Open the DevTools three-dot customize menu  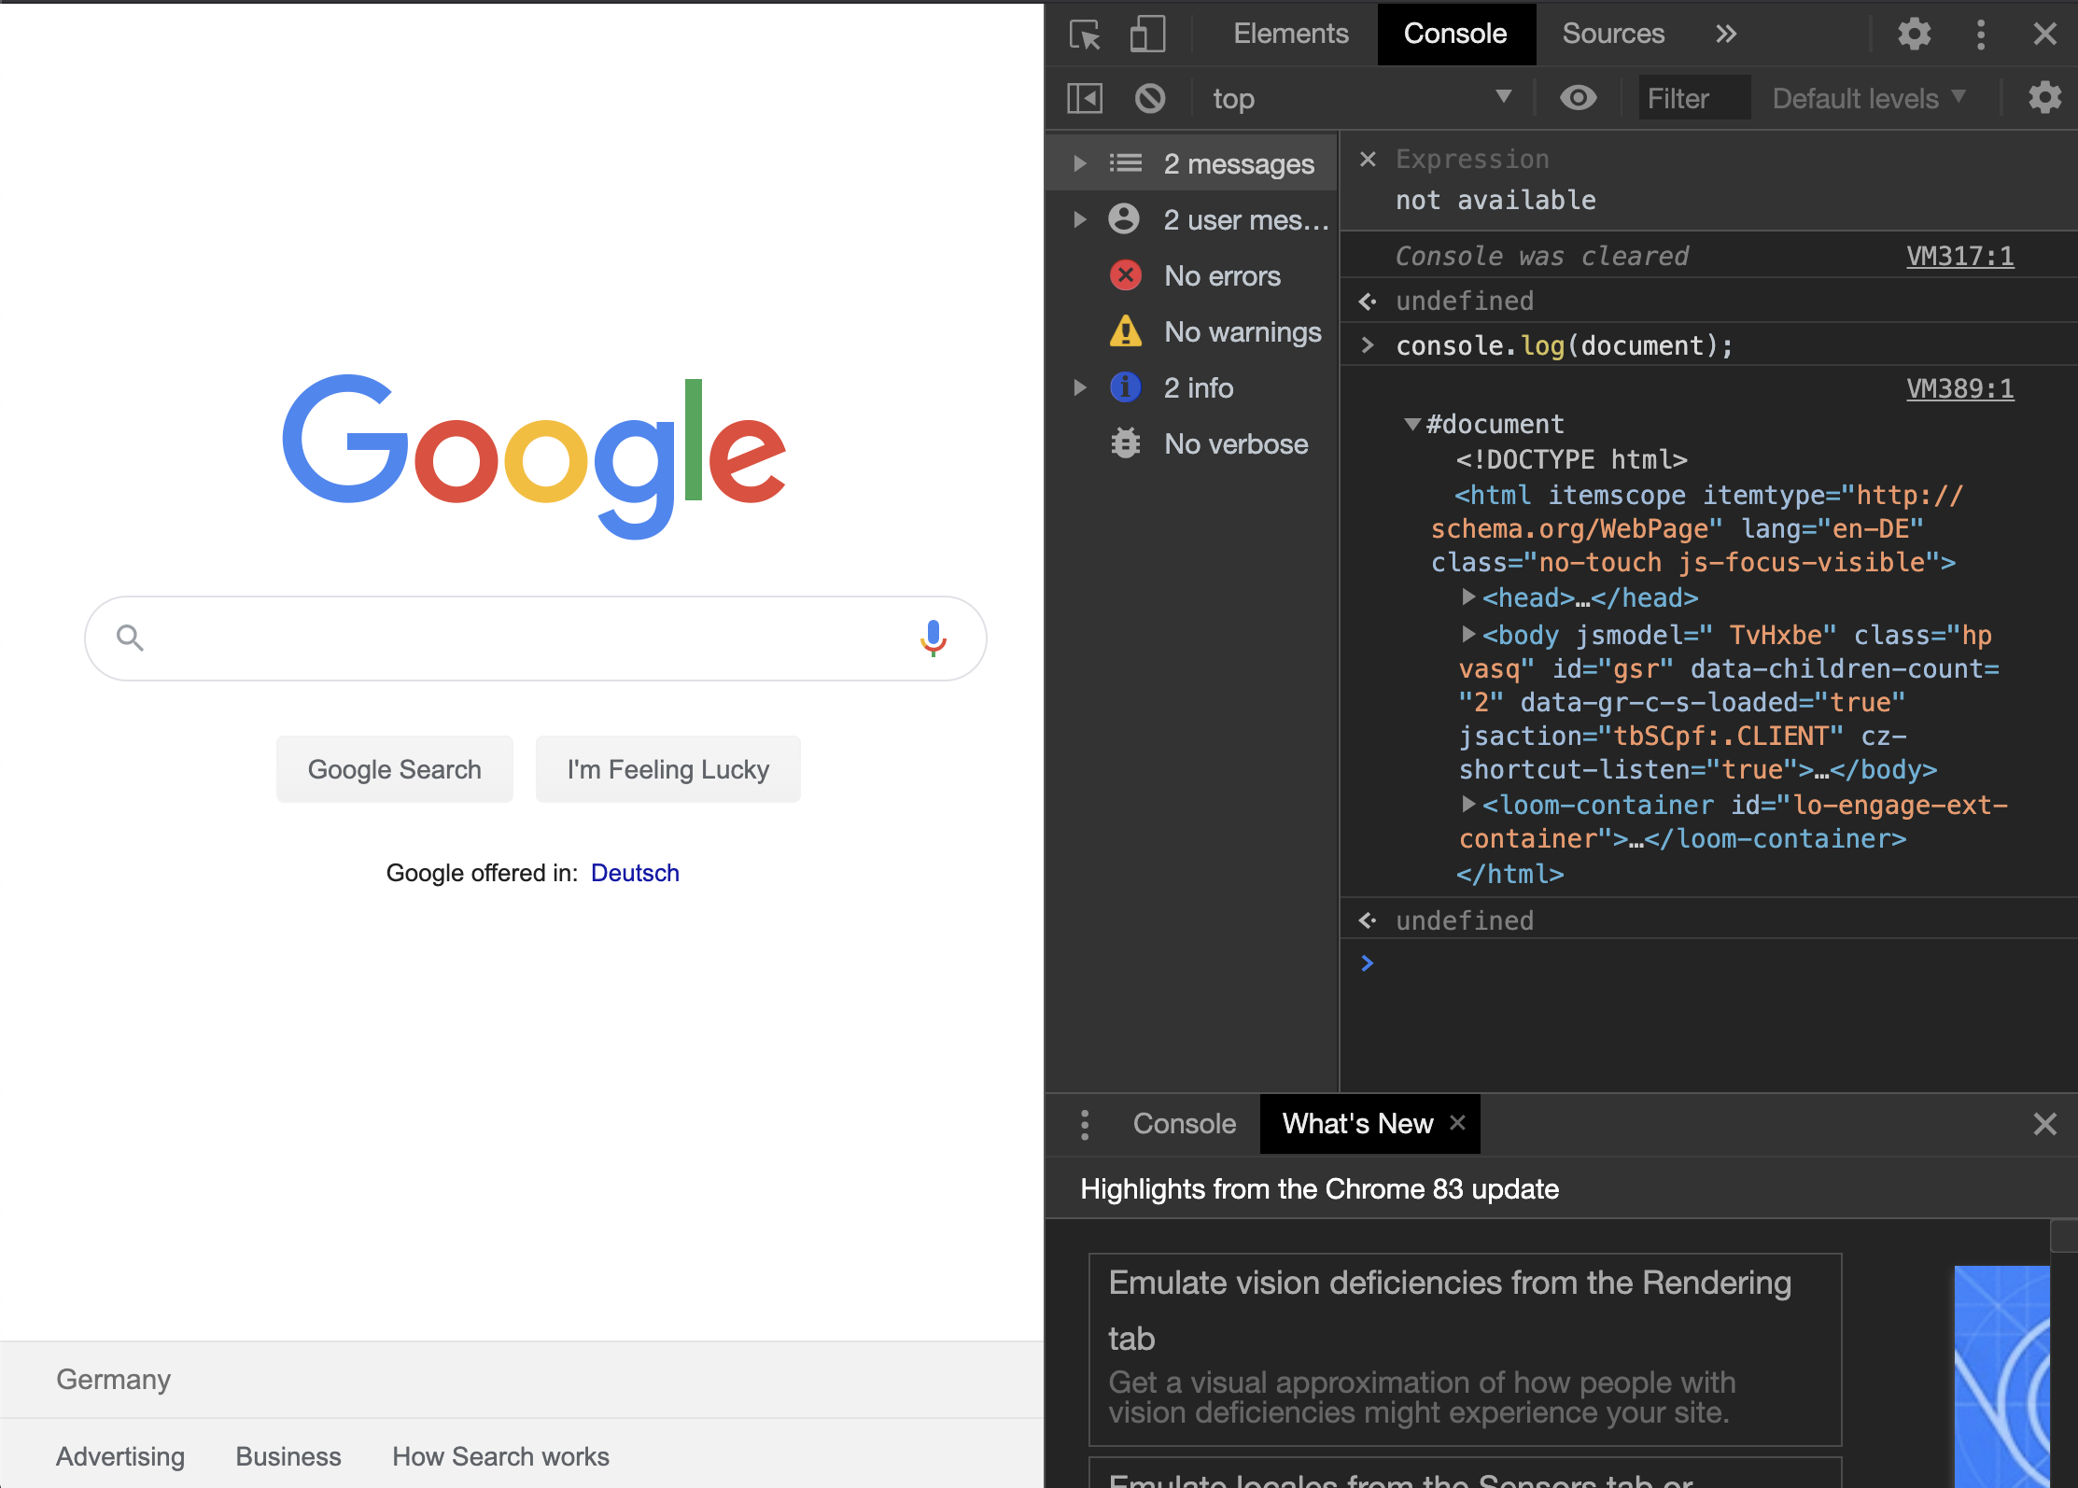pyautogui.click(x=1981, y=35)
